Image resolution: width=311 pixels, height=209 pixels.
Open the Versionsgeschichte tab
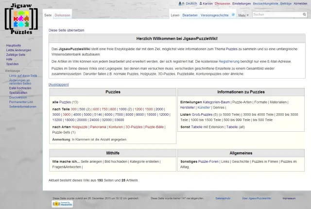point(214,15)
